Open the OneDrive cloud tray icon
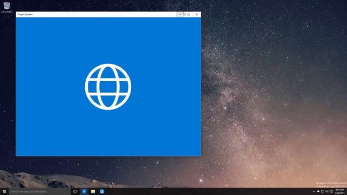The image size is (347, 195). 318,191
